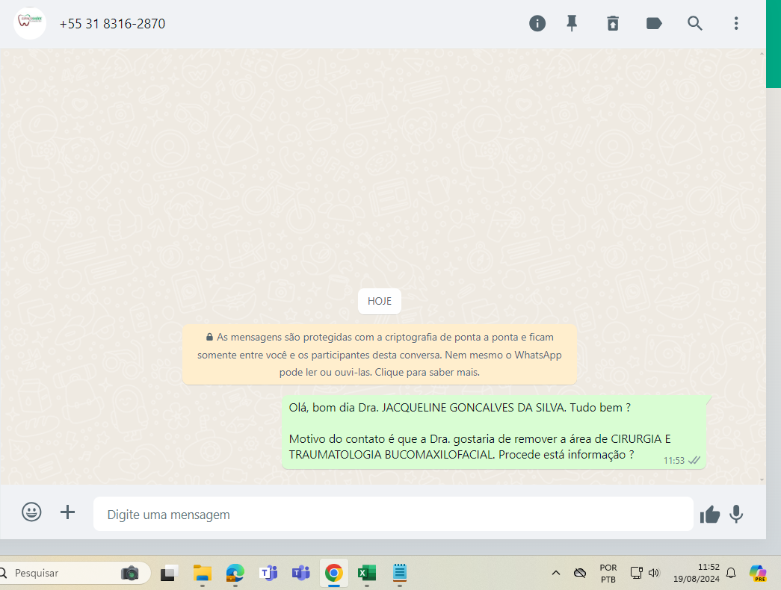
Task: Click the phone number +55 31 8316-2870
Action: tap(112, 24)
